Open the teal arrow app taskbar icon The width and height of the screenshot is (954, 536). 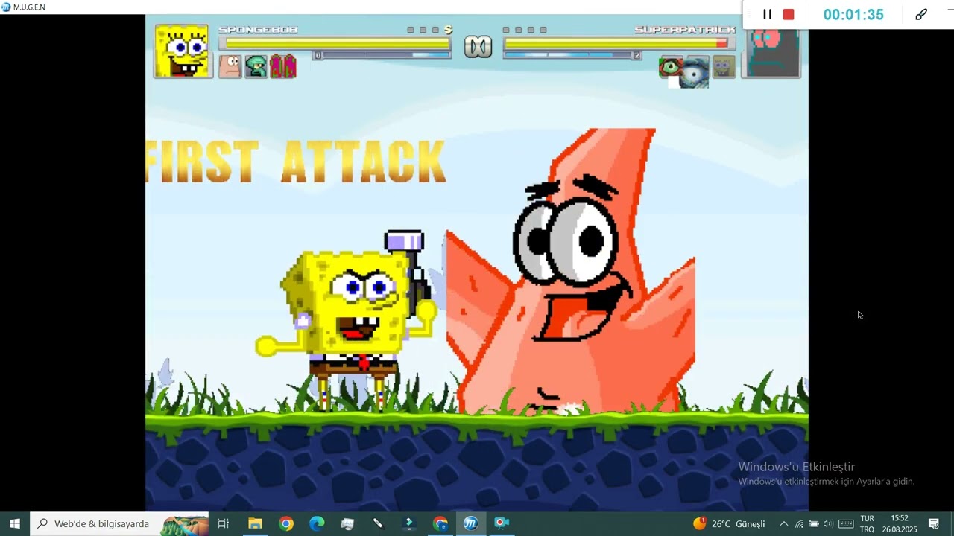click(409, 523)
